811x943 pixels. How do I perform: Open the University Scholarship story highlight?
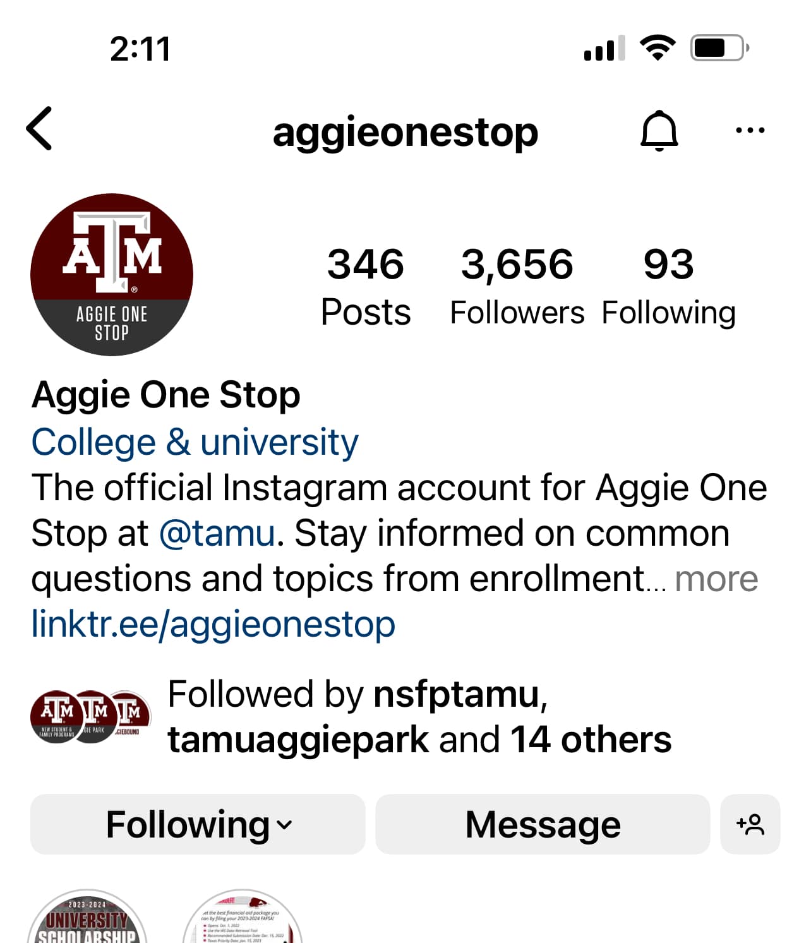point(87,916)
